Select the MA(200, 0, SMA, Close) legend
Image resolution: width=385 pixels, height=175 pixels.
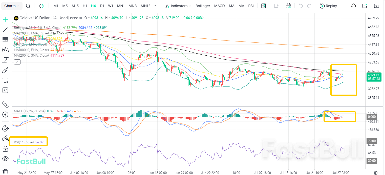39,55
